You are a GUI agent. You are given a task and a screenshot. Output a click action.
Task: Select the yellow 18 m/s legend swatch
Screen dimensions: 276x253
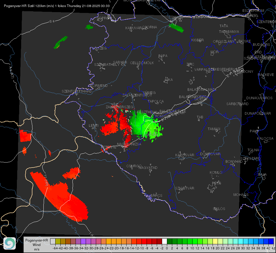tap(215, 241)
